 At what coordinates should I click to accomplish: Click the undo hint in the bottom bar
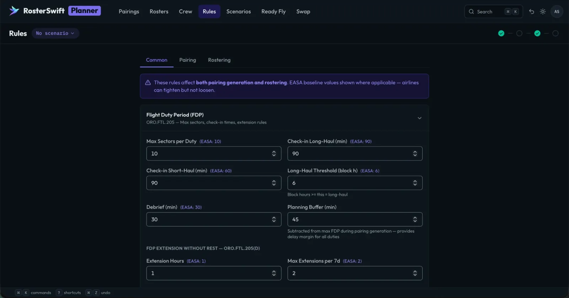click(x=98, y=293)
